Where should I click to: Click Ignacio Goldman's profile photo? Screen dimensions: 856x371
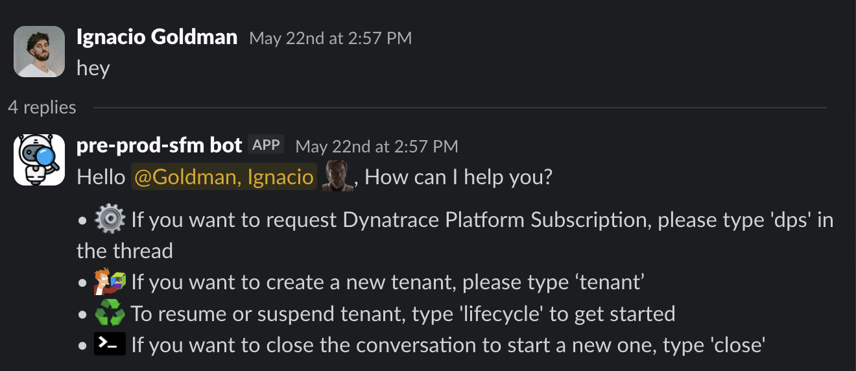click(x=39, y=51)
